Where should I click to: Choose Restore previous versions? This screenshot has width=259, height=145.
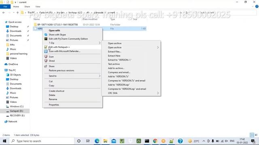tap(72, 70)
